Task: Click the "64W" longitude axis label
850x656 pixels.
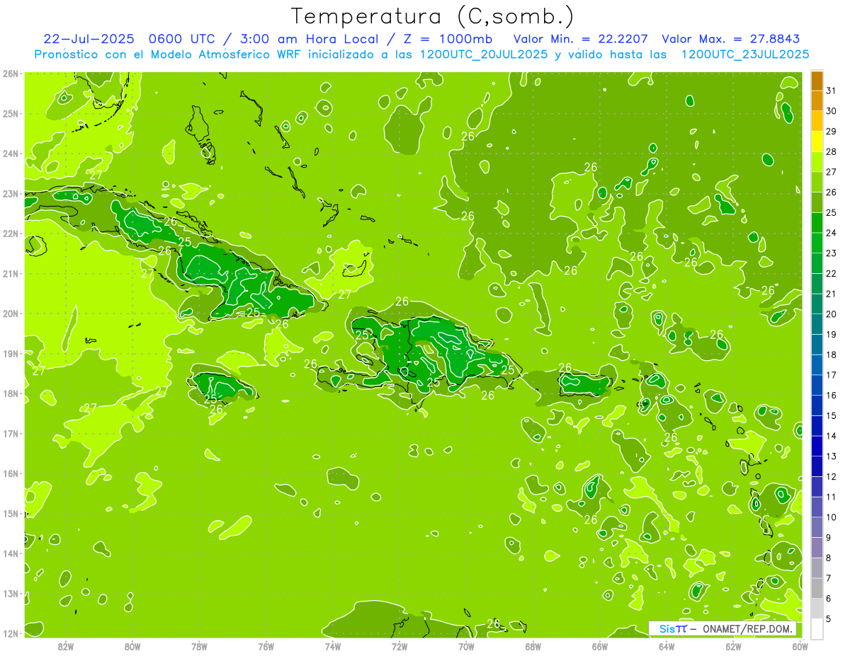Action: coord(666,646)
